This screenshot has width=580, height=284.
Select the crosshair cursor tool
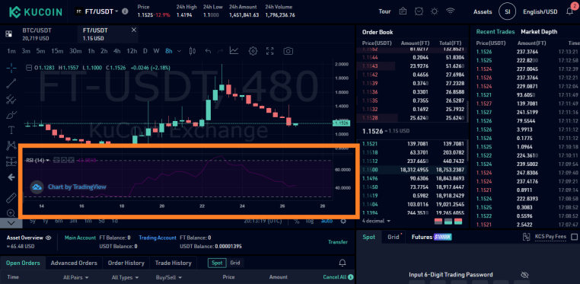point(11,67)
